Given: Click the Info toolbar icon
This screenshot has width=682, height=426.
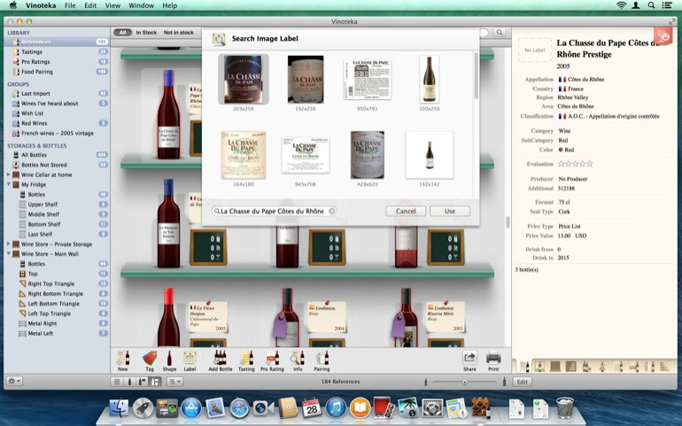Looking at the screenshot, I should [x=298, y=360].
